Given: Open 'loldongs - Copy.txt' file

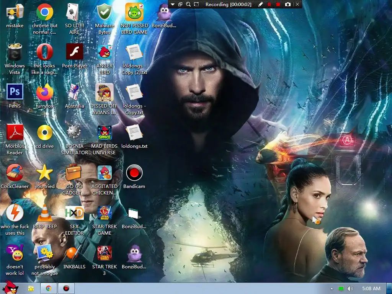Looking at the screenshot, I should click(x=134, y=92).
